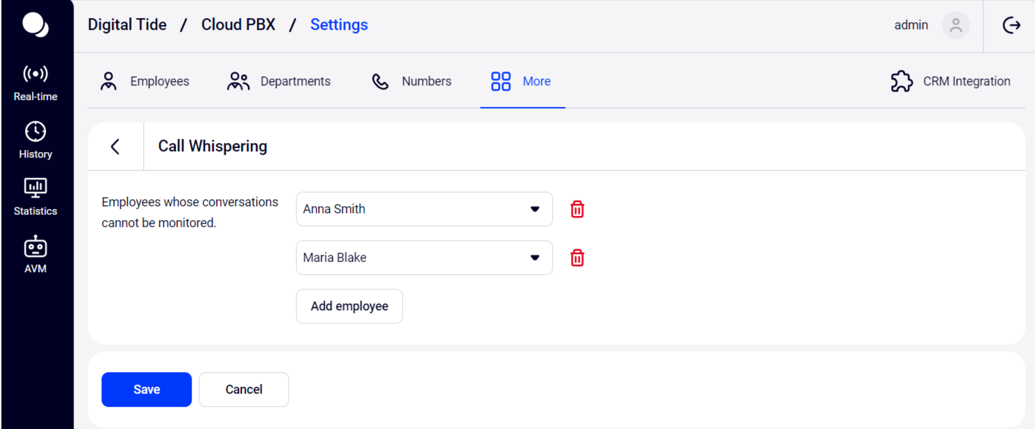Screen dimensions: 1035x429
Task: Switch to the Departments tab
Action: (279, 81)
